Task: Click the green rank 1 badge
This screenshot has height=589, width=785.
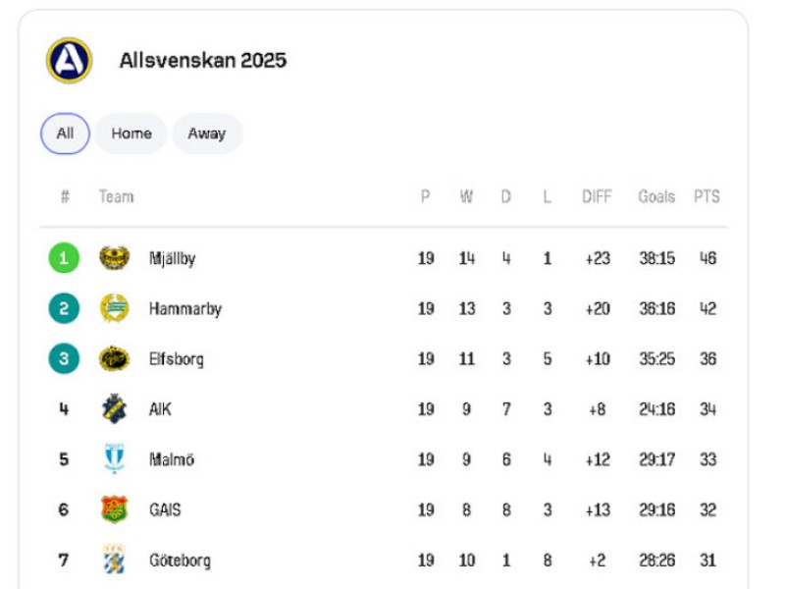Action: tap(64, 258)
